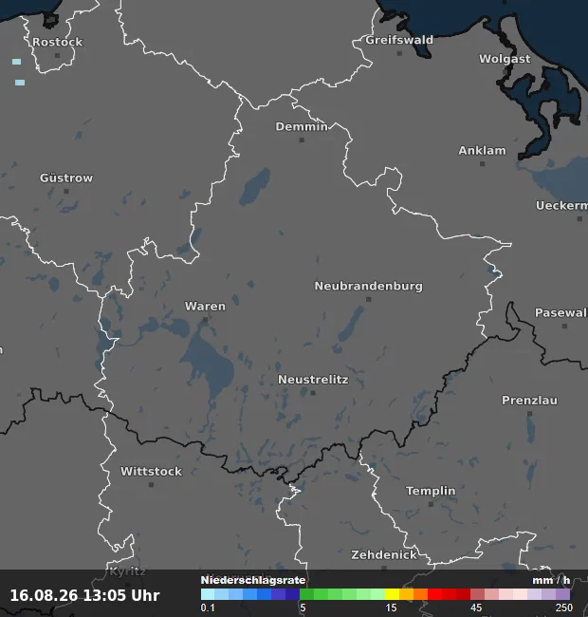The image size is (588, 617).
Task: Click the mm / h unit label
Action: pyautogui.click(x=551, y=580)
